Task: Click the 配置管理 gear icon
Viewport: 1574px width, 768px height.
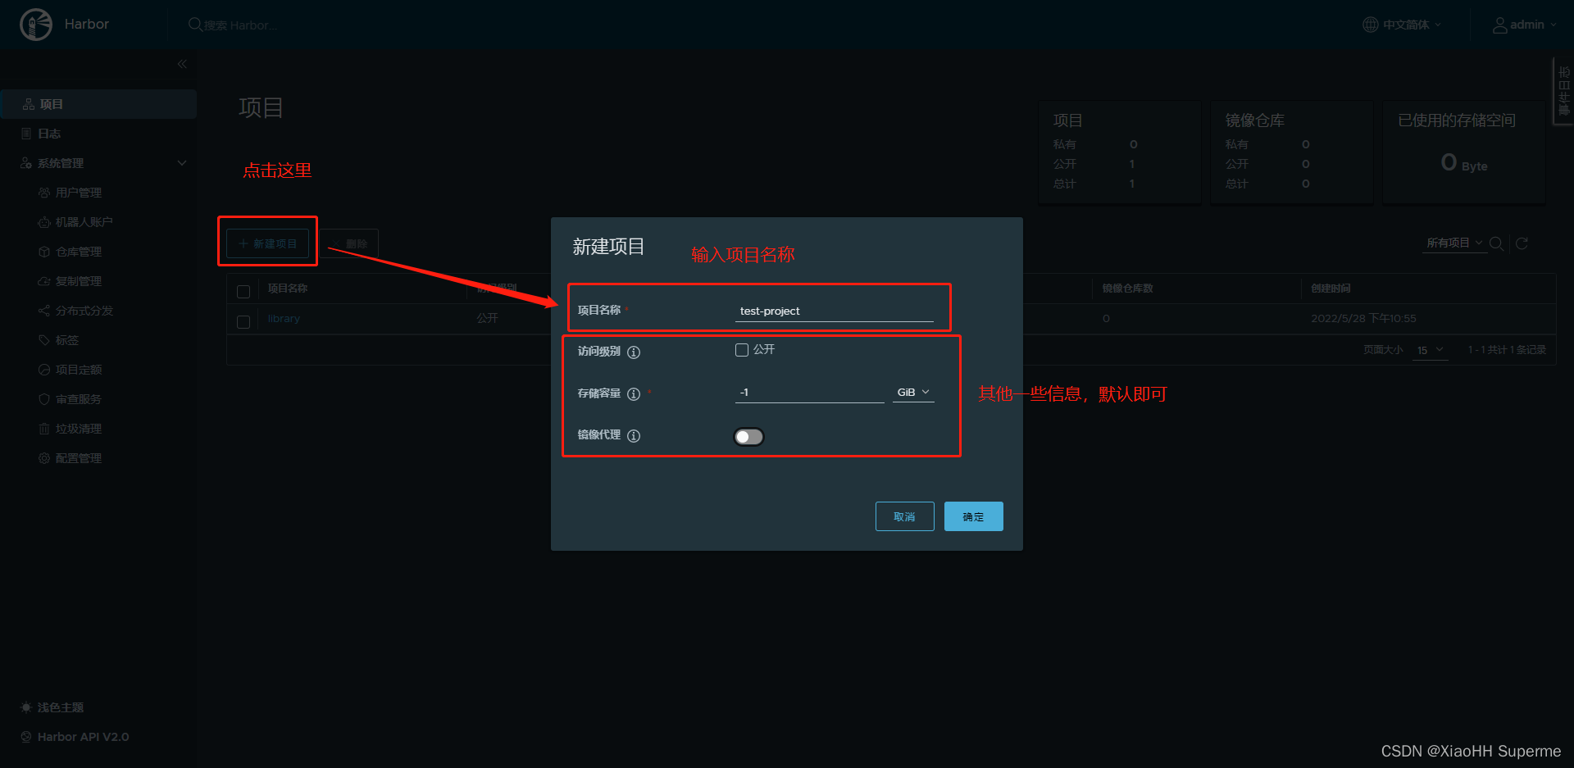Action: [44, 458]
